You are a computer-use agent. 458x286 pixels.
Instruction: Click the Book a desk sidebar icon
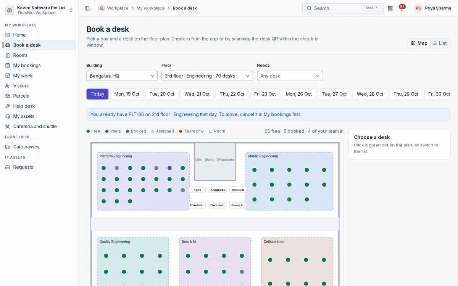8,45
